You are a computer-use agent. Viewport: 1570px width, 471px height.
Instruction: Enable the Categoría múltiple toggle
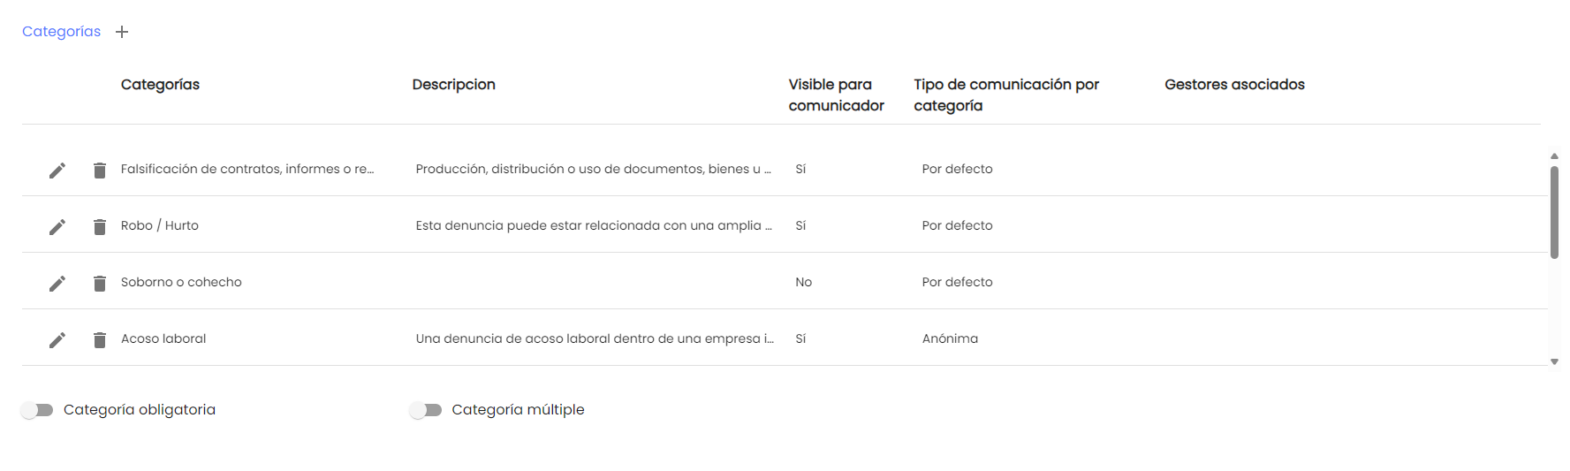pyautogui.click(x=426, y=410)
